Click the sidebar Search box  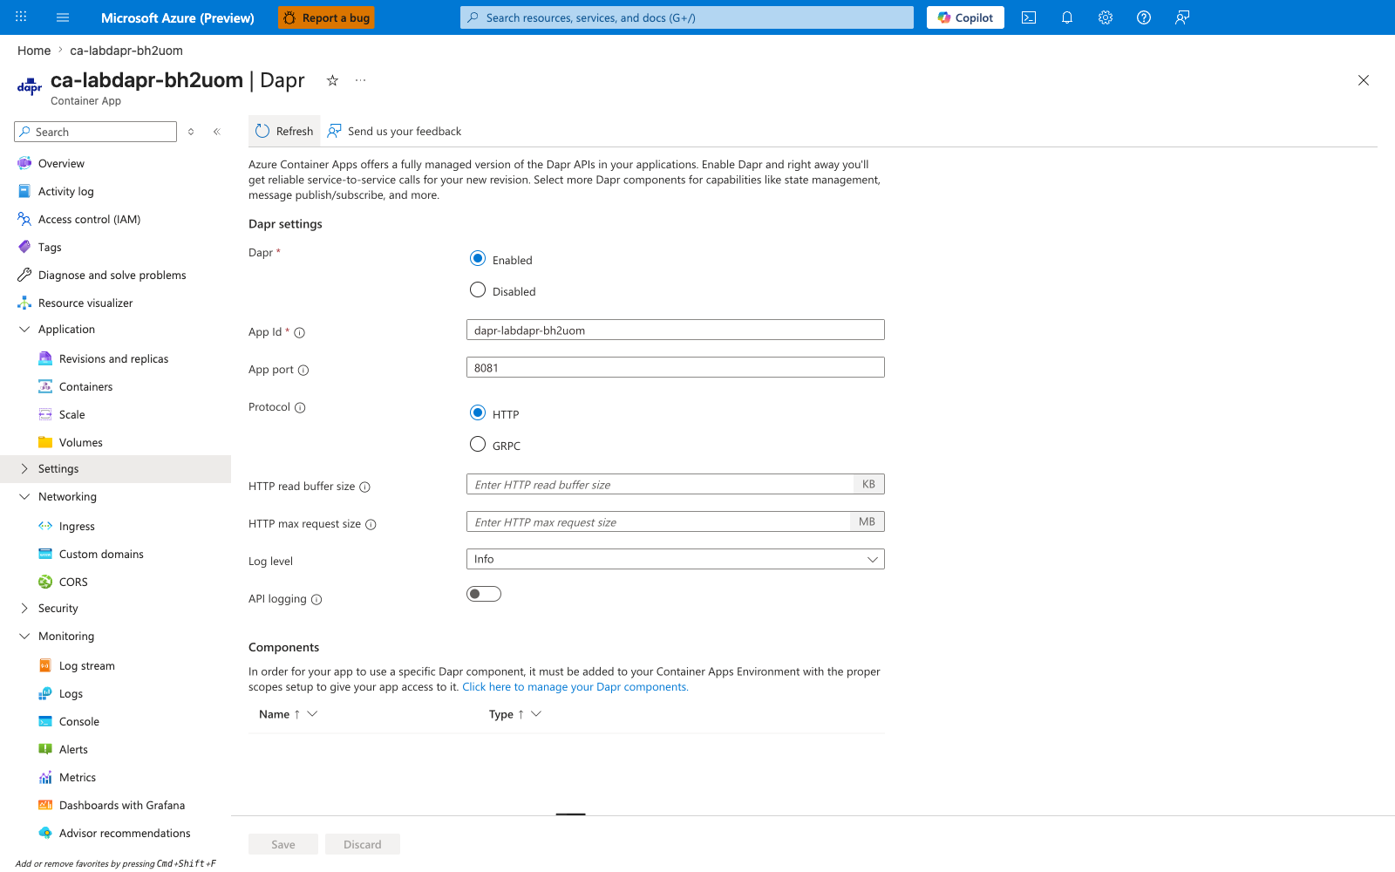[96, 132]
